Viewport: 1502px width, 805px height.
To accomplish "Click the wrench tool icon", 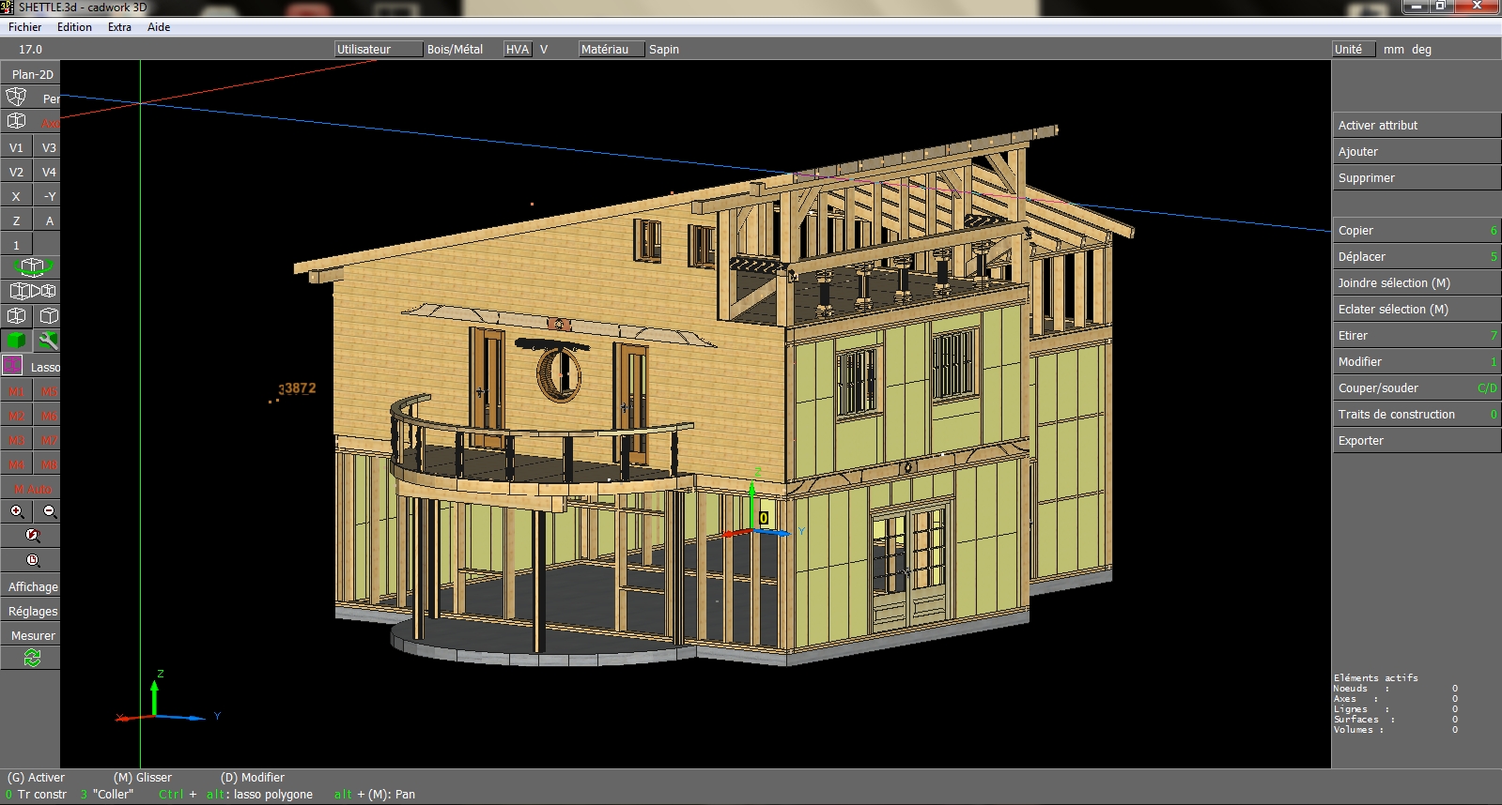I will click(x=48, y=341).
